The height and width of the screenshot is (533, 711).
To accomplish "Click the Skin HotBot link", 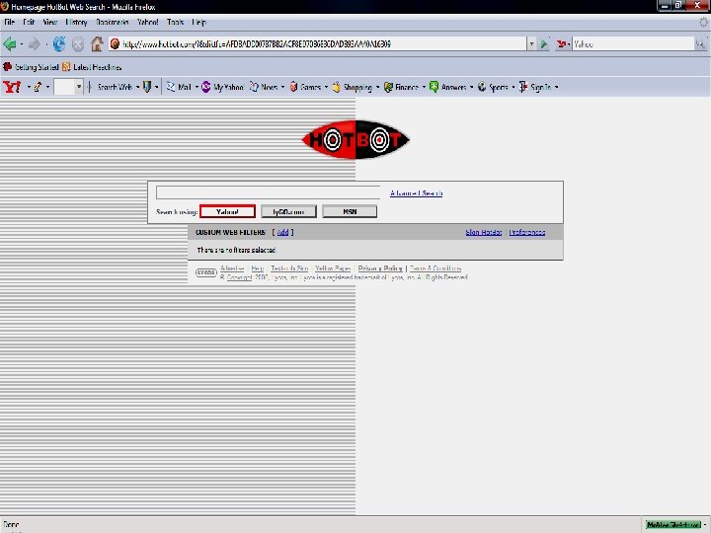I will [x=483, y=232].
